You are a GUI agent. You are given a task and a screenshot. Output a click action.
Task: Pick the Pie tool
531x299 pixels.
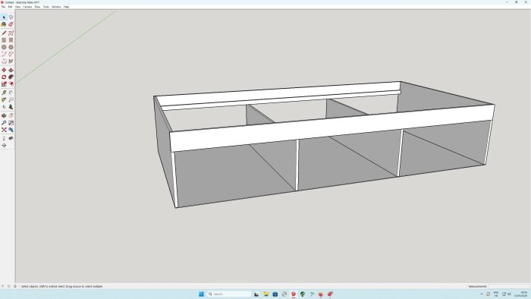pos(11,61)
